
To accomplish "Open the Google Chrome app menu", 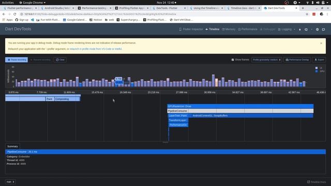I will point(32,3).
